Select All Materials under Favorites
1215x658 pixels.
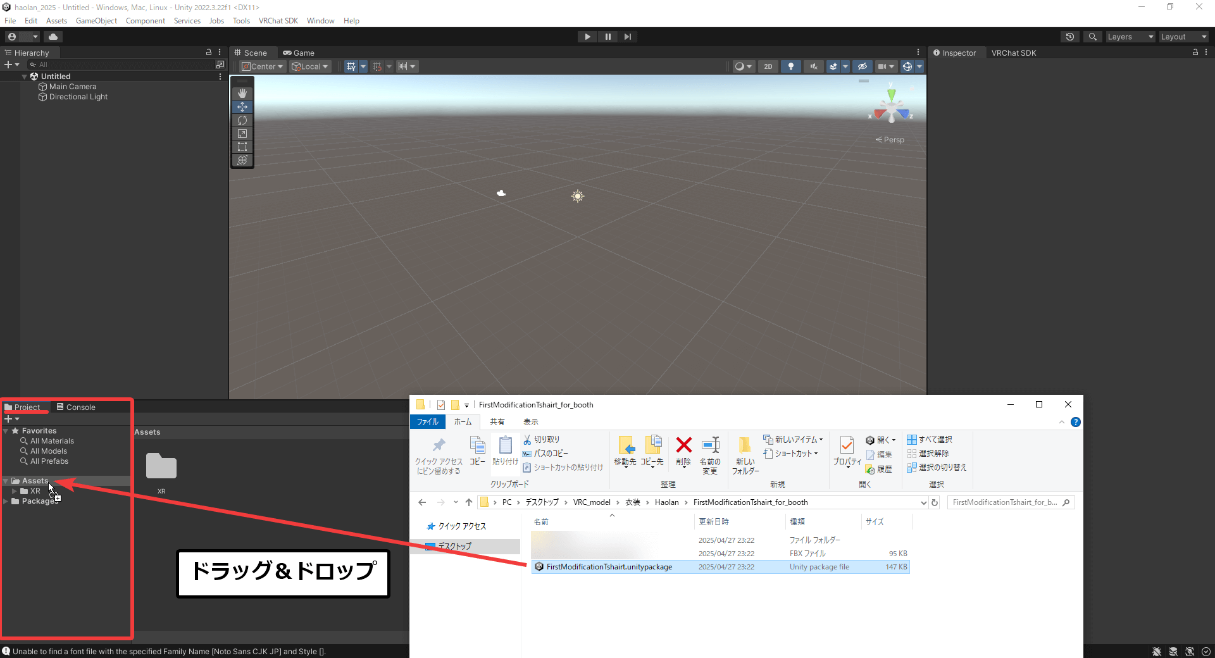click(x=52, y=441)
